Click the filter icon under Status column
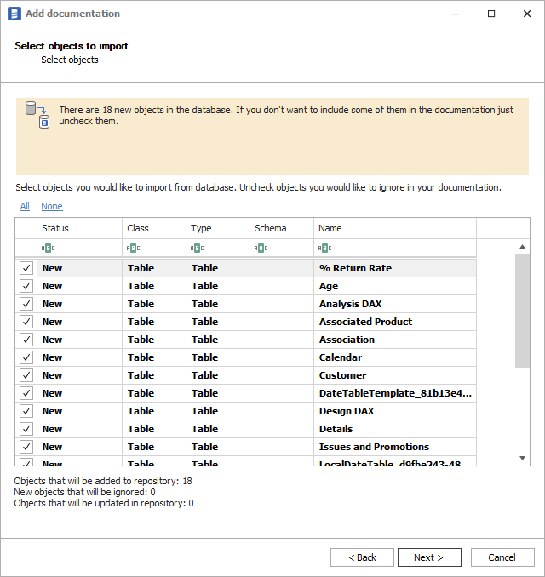Image resolution: width=545 pixels, height=577 pixels. [48, 248]
